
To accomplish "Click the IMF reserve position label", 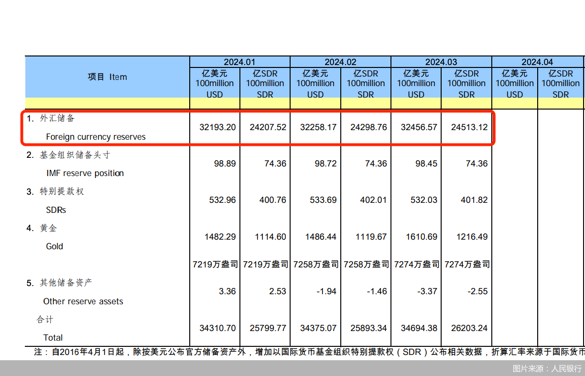I will (x=85, y=173).
